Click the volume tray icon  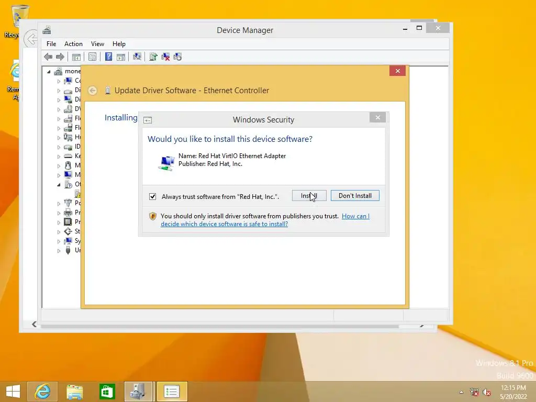pos(487,392)
